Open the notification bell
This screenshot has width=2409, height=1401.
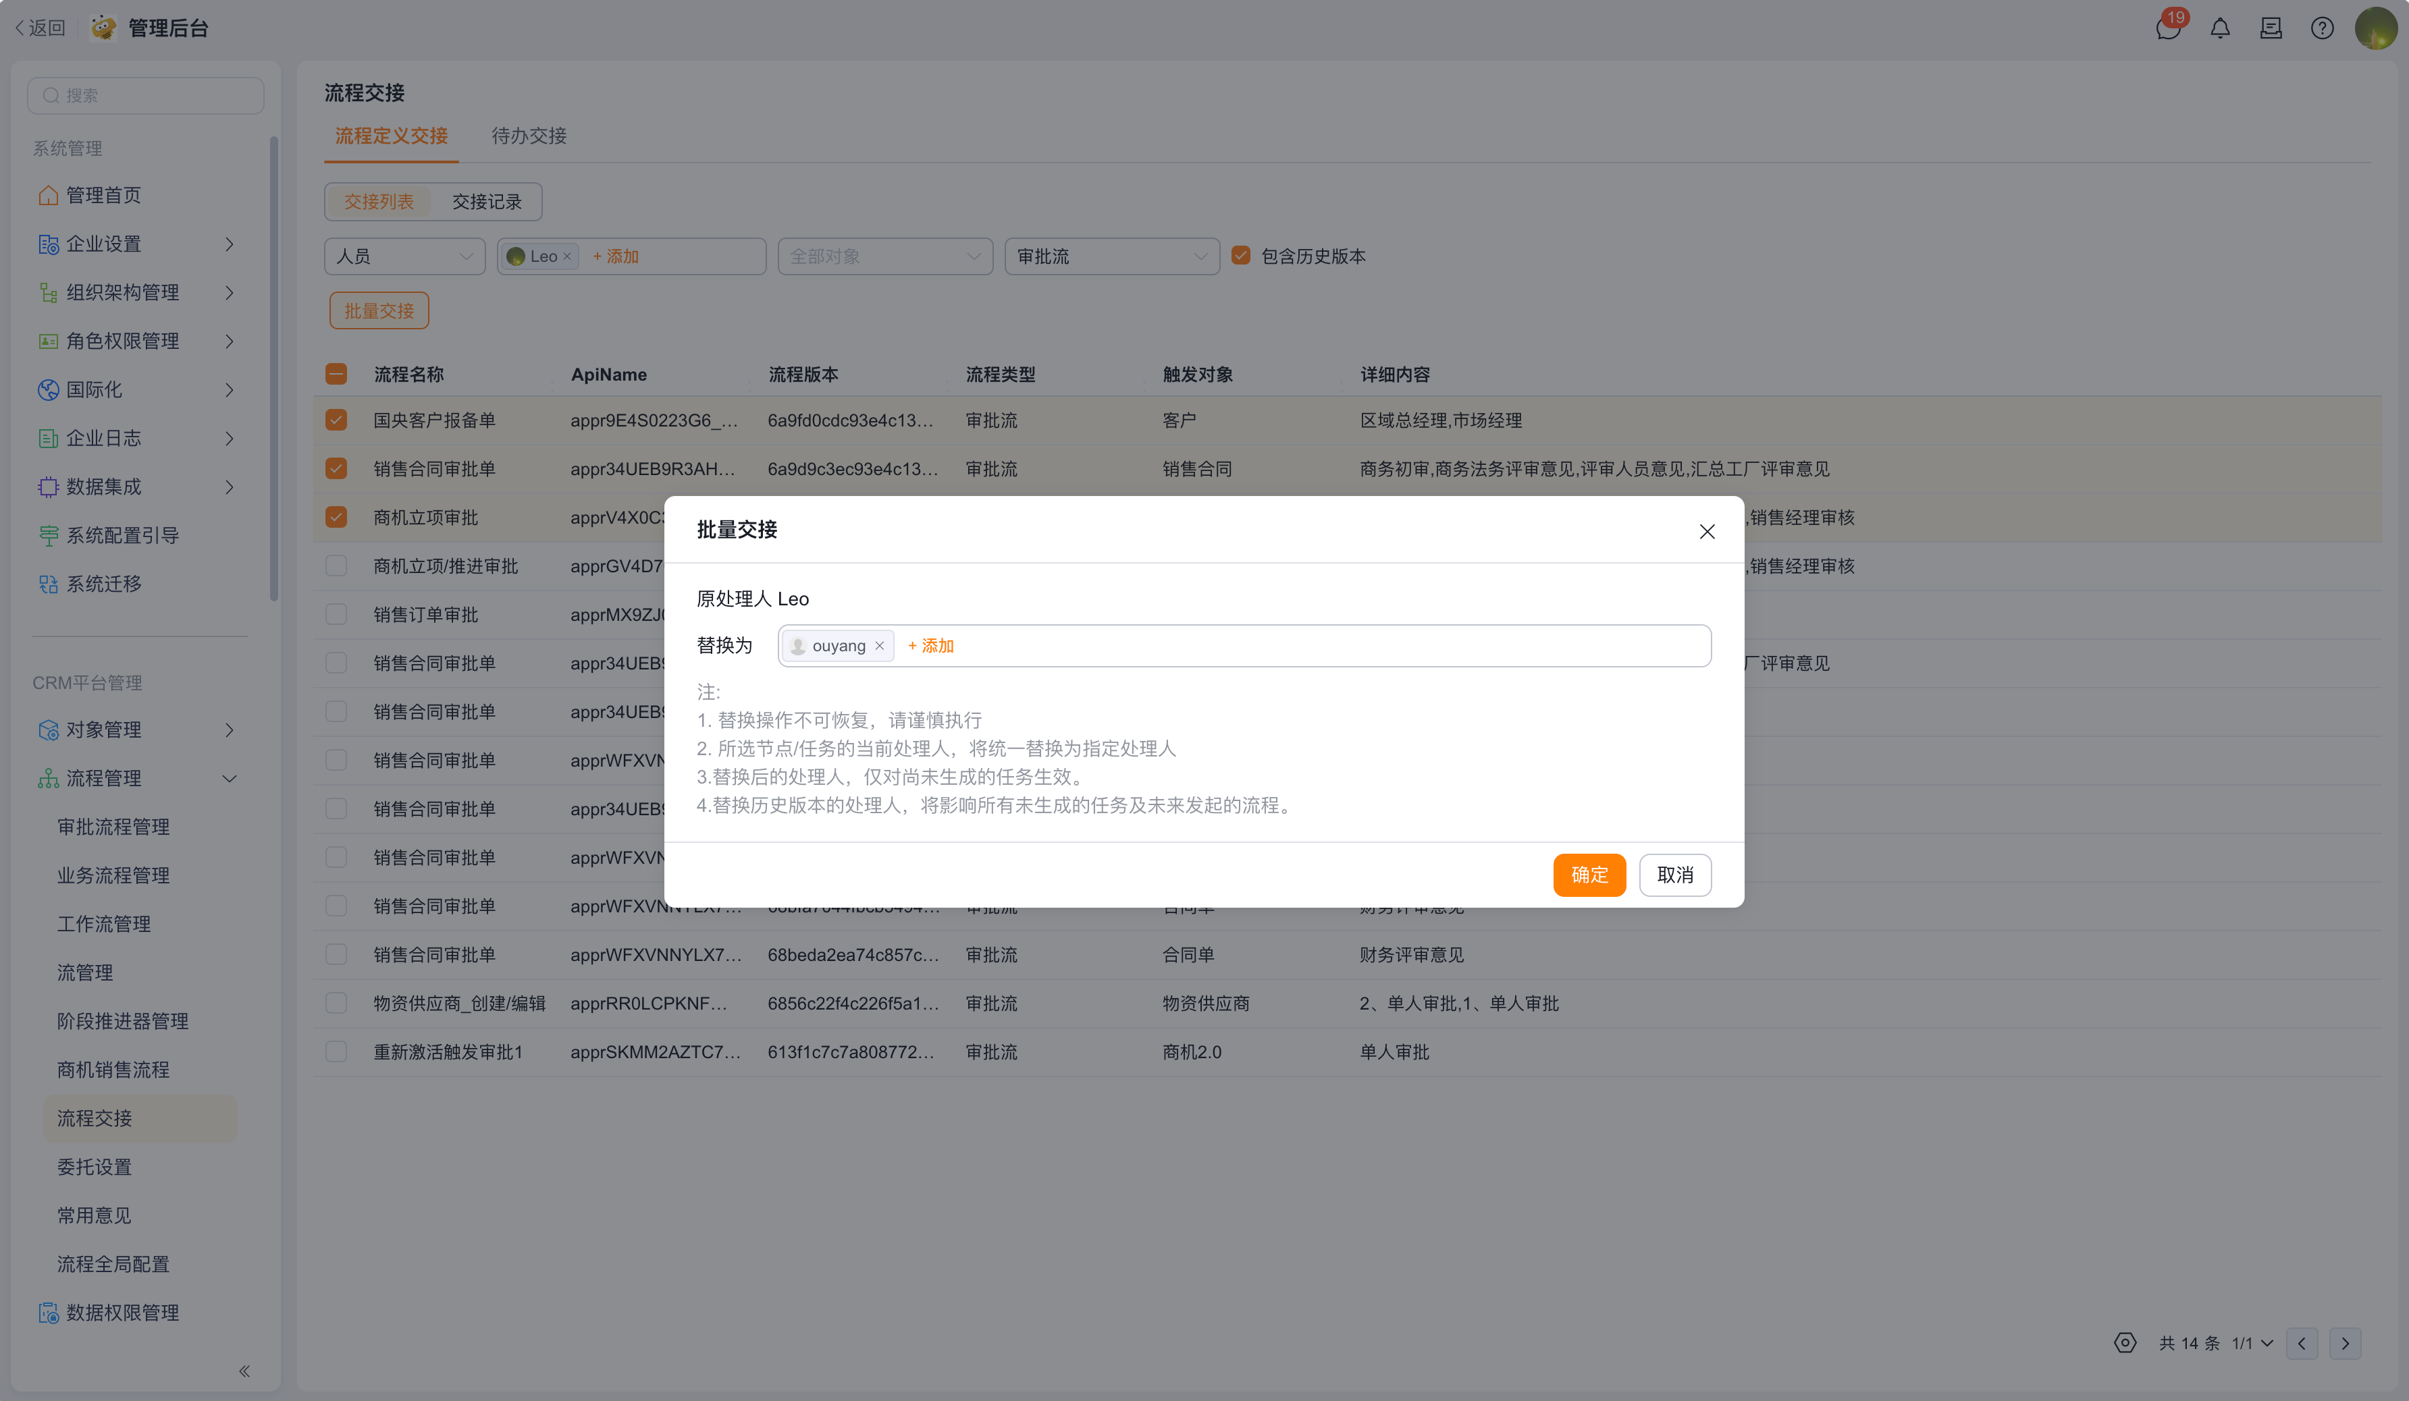coord(2220,28)
